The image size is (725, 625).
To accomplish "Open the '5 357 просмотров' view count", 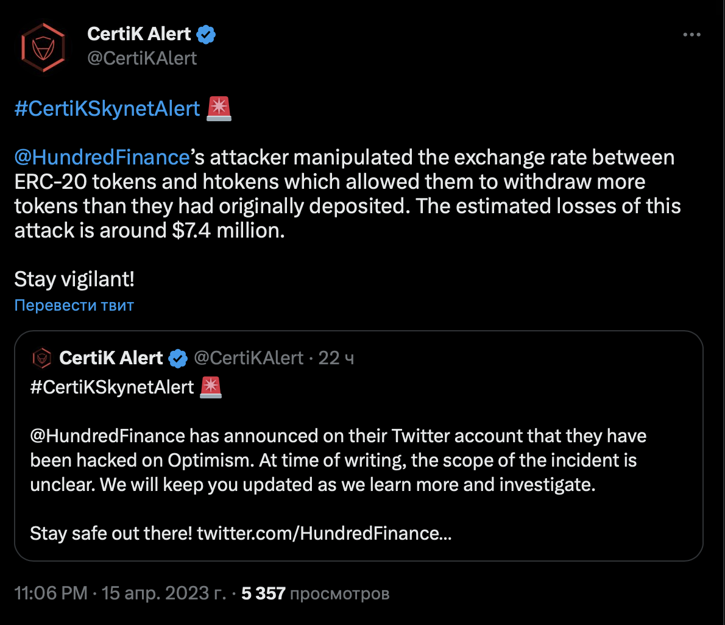I will [315, 593].
